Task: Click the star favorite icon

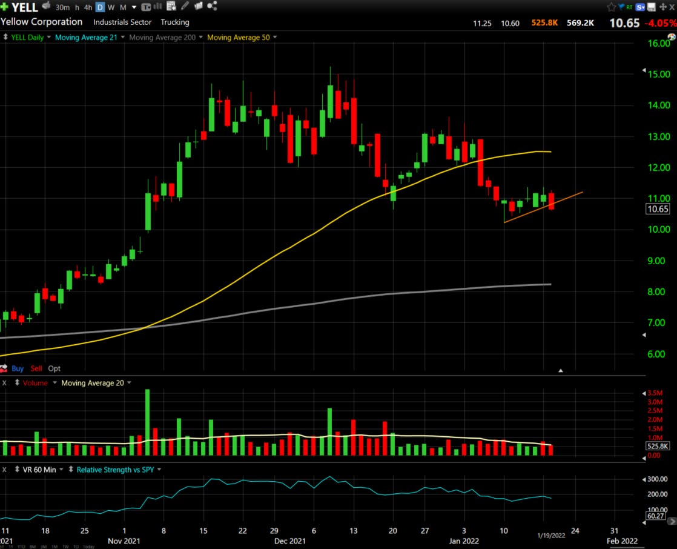Action: click(x=611, y=7)
